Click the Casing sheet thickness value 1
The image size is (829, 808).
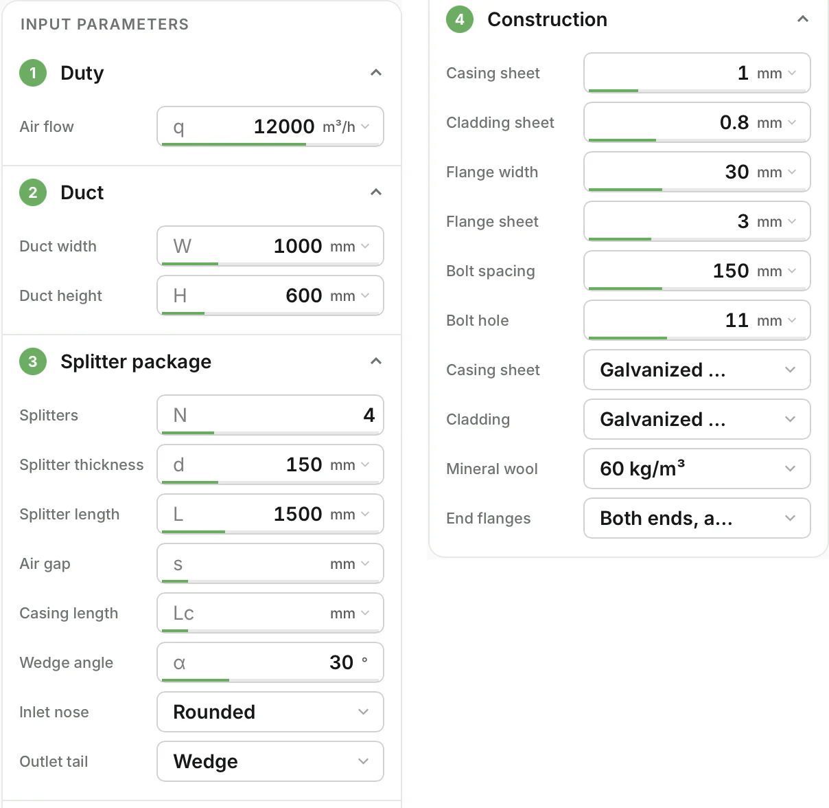click(x=743, y=73)
